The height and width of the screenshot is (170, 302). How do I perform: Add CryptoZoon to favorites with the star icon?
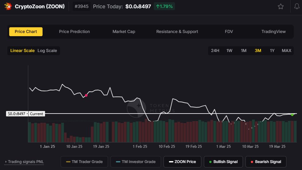[x=281, y=7]
